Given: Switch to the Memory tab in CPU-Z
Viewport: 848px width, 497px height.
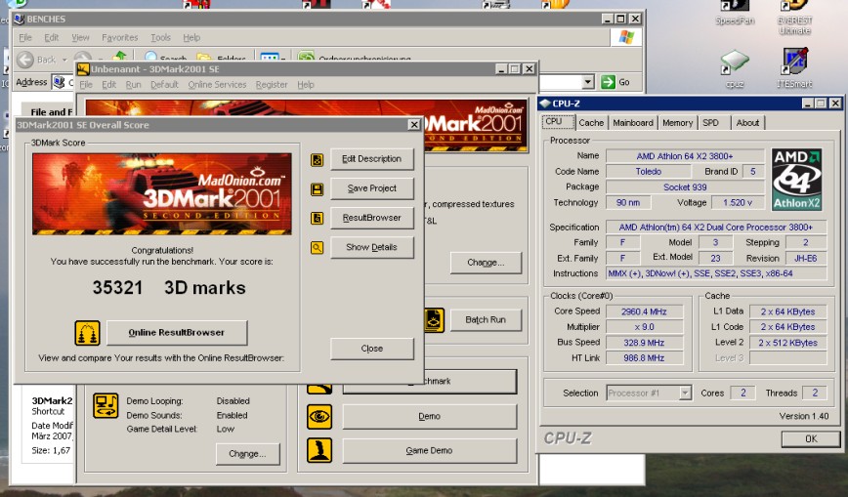Looking at the screenshot, I should coord(677,123).
